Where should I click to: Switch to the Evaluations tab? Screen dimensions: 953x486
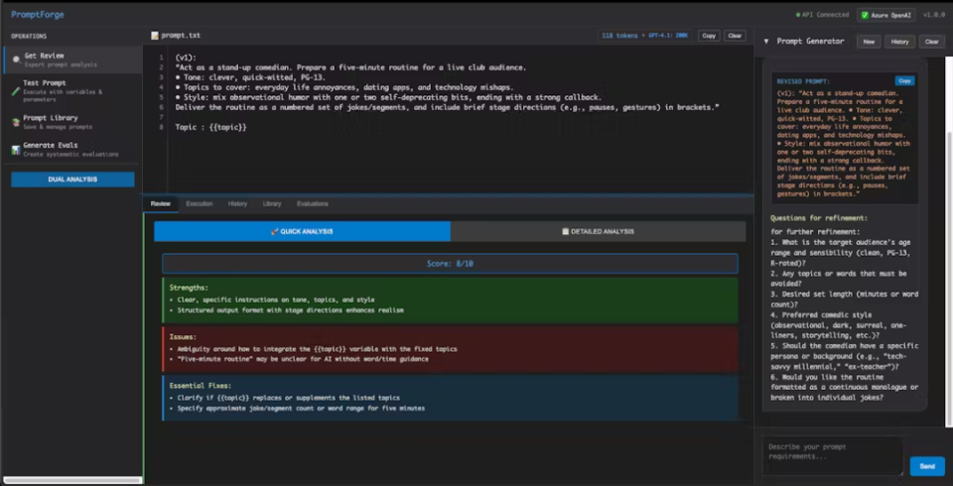[x=312, y=203]
